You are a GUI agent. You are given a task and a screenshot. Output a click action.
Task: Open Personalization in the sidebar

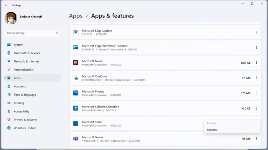(x=33, y=70)
